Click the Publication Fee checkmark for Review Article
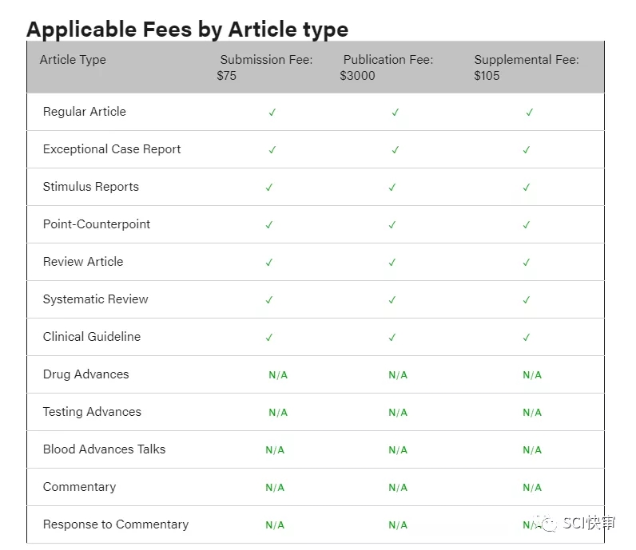The width and height of the screenshot is (636, 550). click(x=392, y=263)
